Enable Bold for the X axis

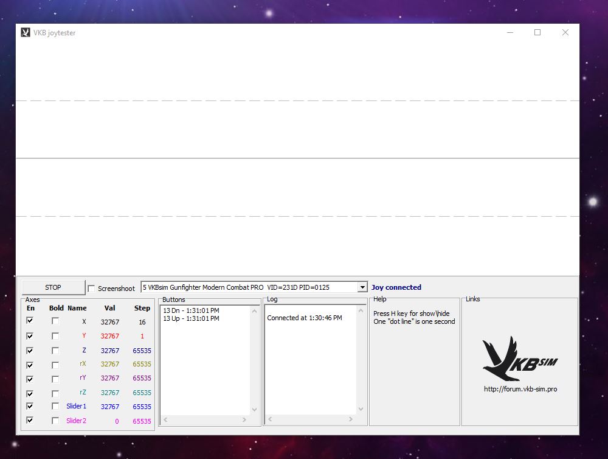click(x=55, y=321)
